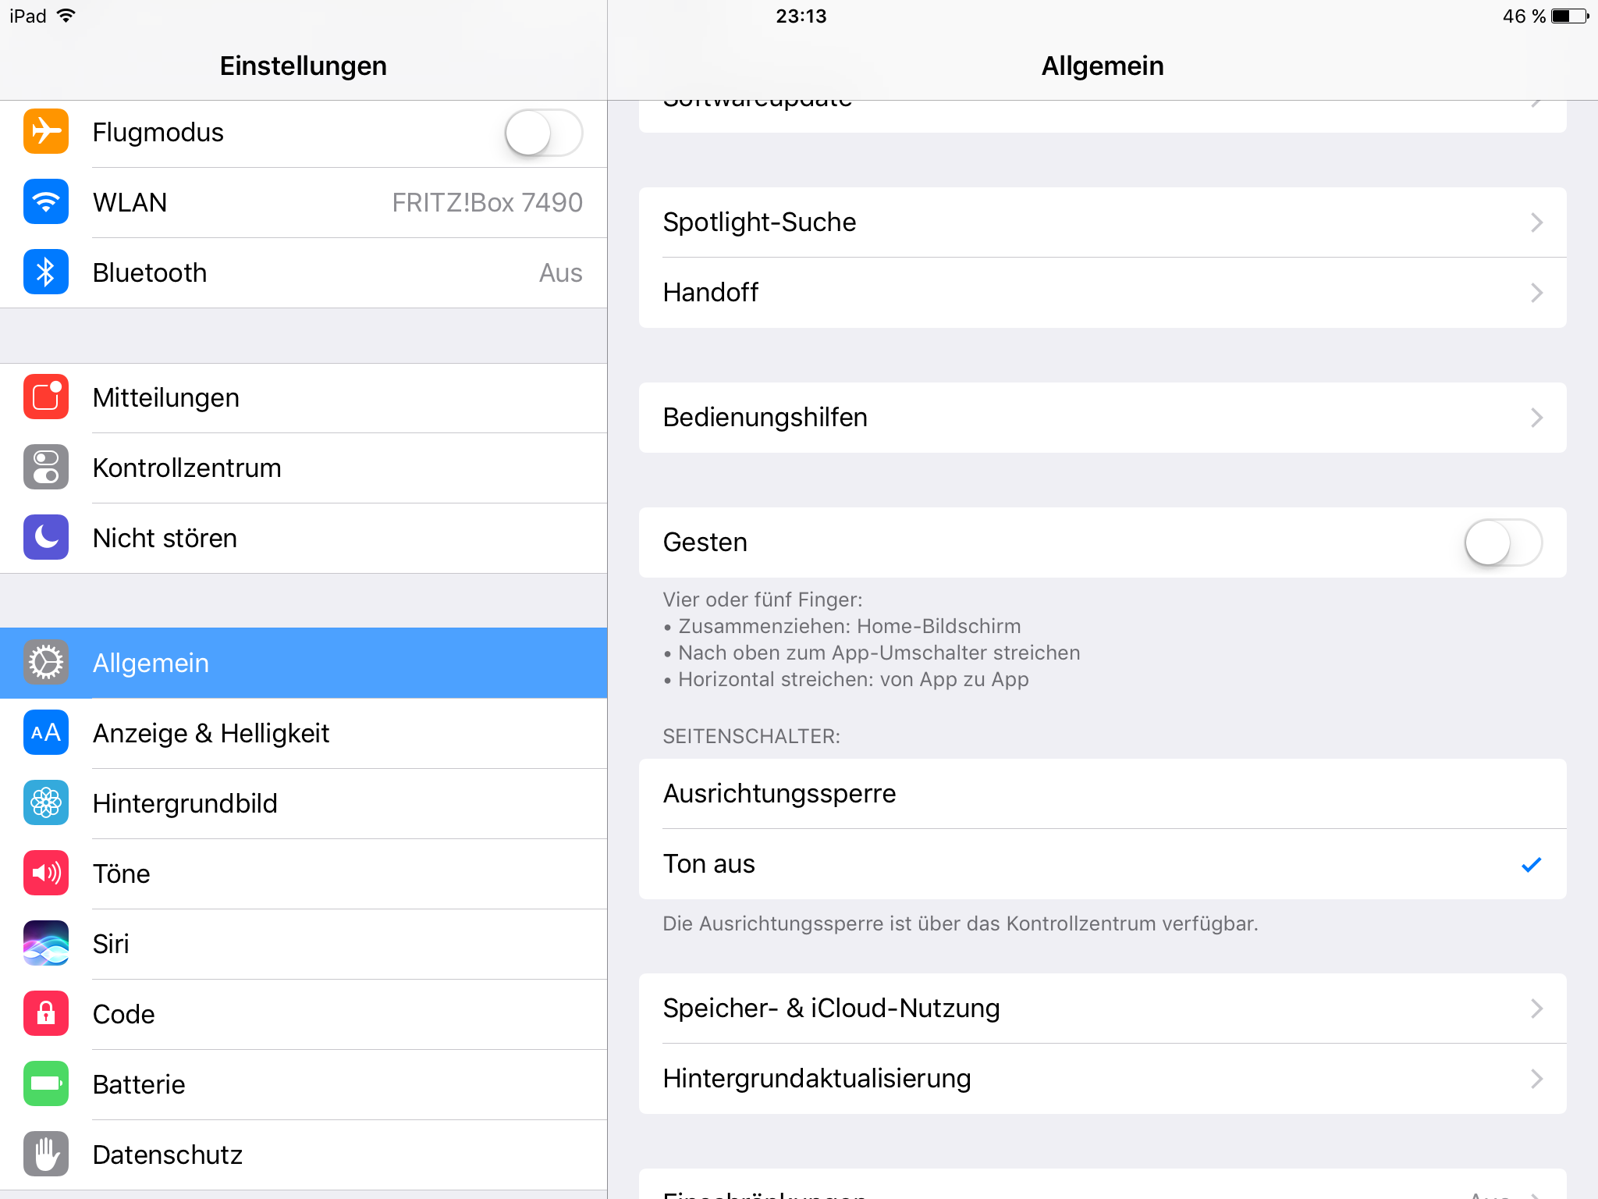
Task: Open Mitteilungen using its red icon
Action: coord(46,397)
